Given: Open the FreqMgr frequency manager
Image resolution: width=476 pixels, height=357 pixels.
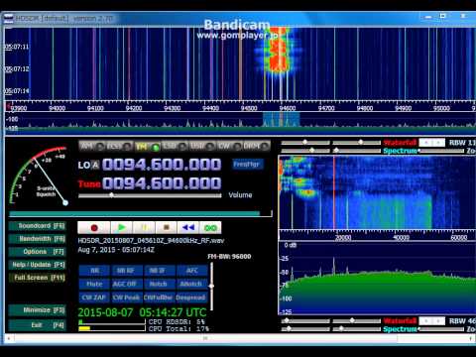Looking at the screenshot, I should pos(247,164).
